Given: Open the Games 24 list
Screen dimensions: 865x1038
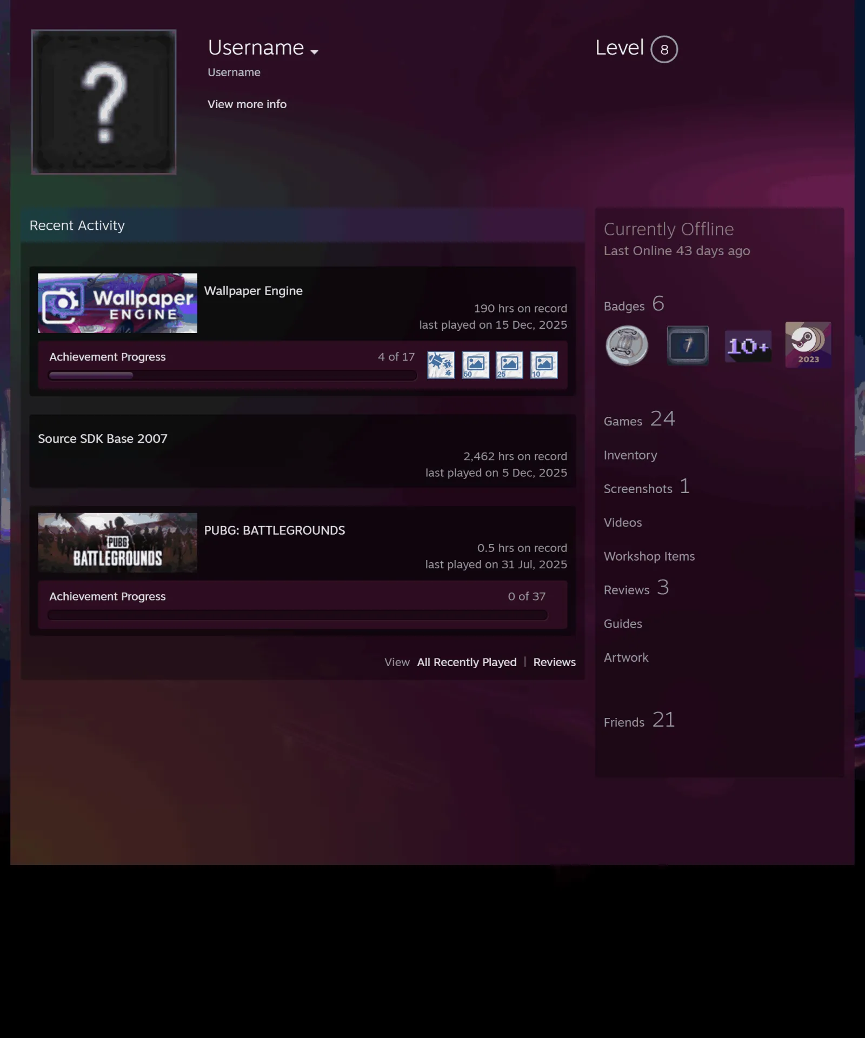Looking at the screenshot, I should point(639,419).
